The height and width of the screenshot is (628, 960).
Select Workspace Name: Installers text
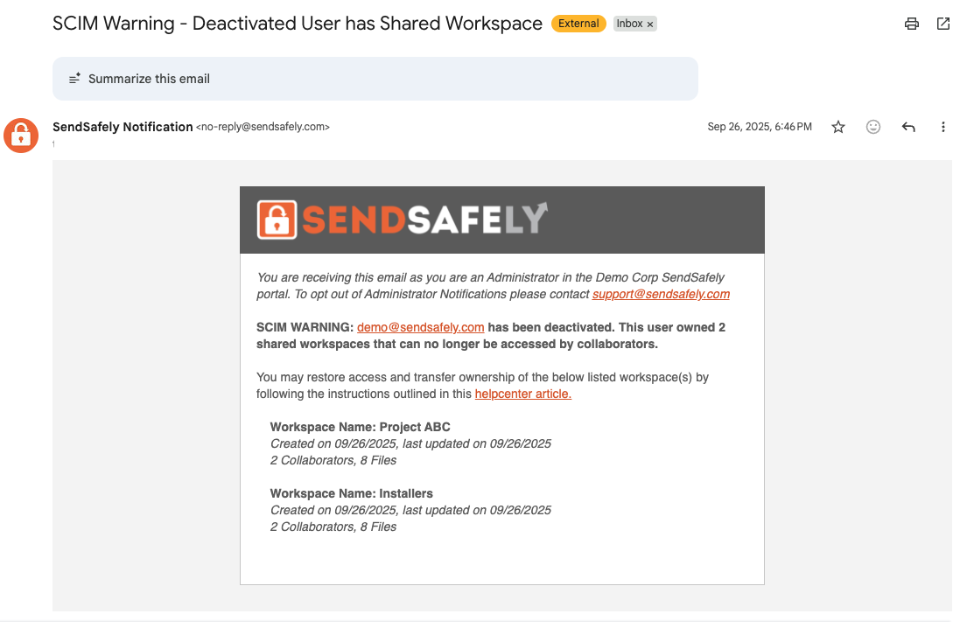tap(352, 494)
